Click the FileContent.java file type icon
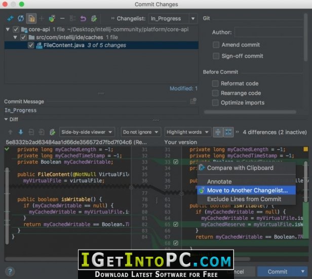The height and width of the screenshot is (279, 312). pyautogui.click(x=39, y=46)
